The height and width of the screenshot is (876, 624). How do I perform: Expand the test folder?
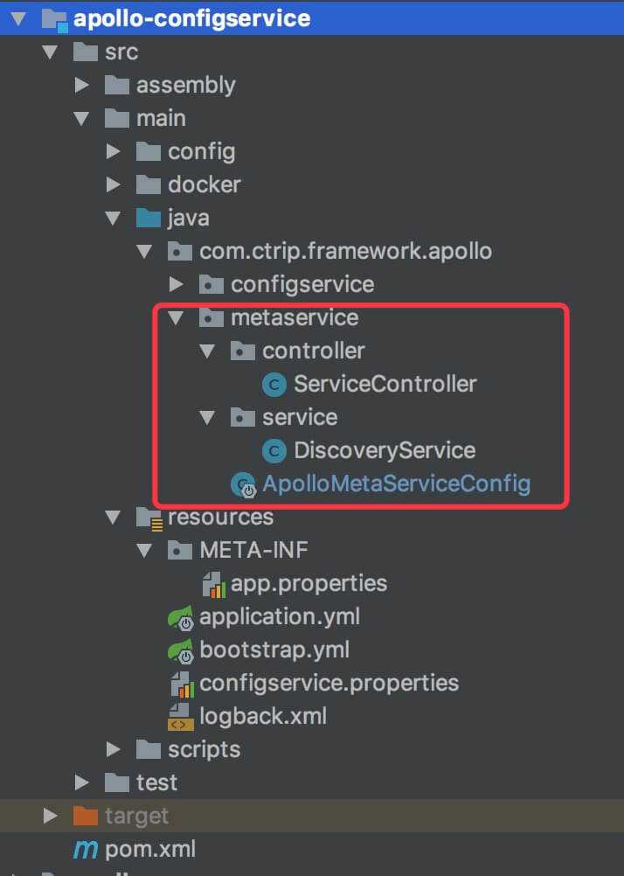(x=81, y=782)
